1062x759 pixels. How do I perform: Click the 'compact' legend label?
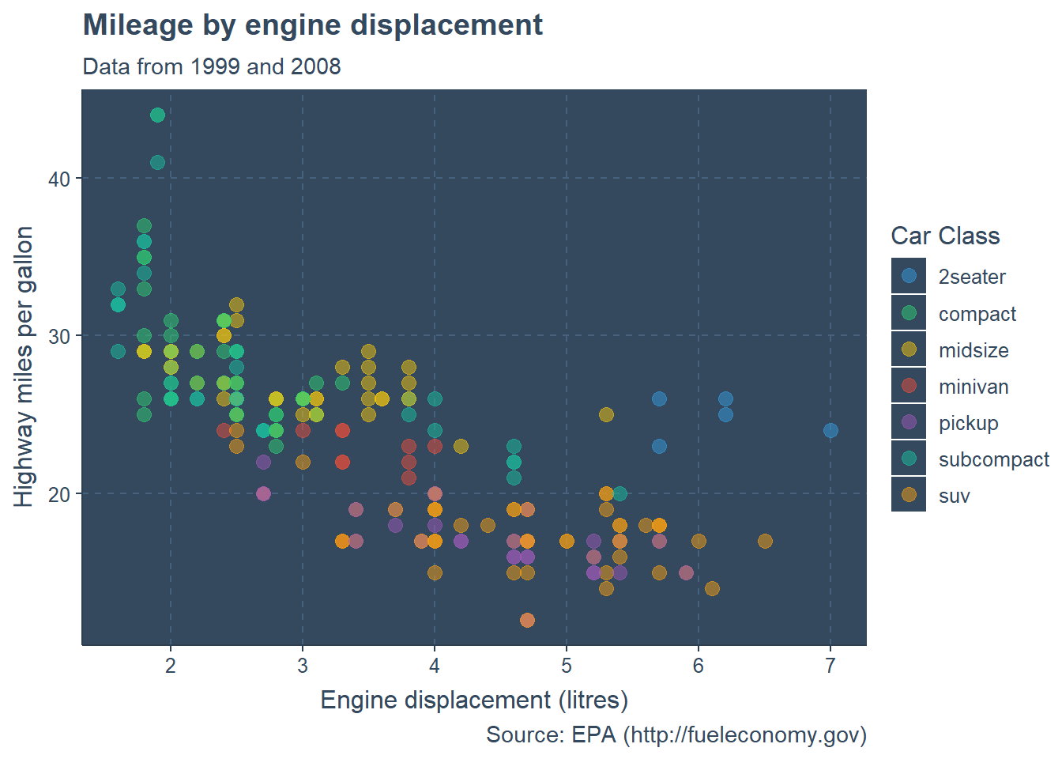click(x=977, y=314)
